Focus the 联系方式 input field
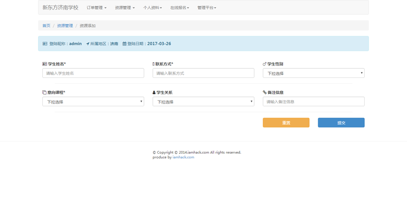 click(204, 73)
